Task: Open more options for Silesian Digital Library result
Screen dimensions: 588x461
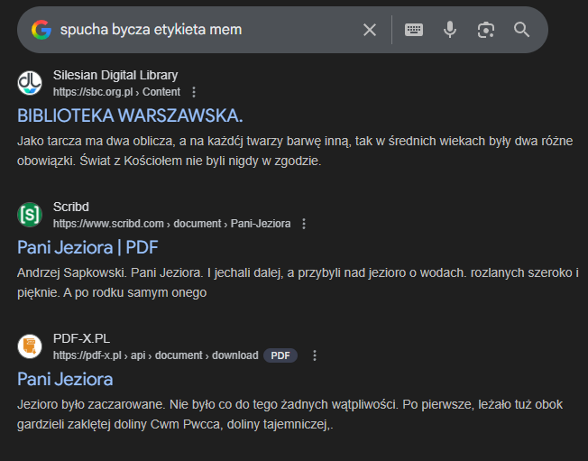Action: coord(194,92)
